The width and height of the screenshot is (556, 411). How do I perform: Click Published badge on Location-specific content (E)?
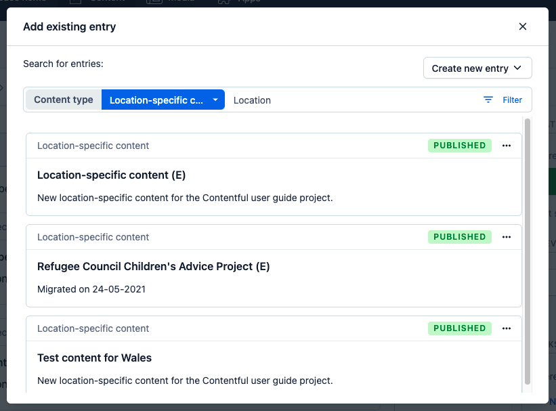(459, 146)
